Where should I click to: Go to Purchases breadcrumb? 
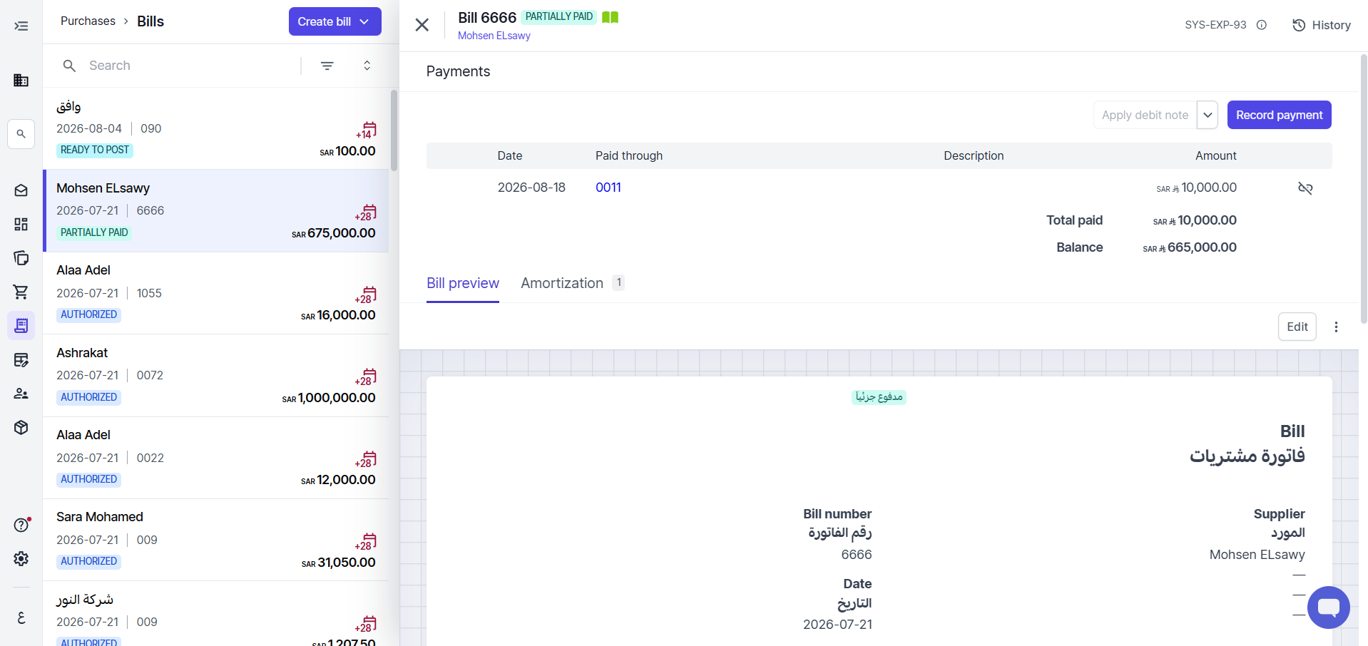point(88,21)
